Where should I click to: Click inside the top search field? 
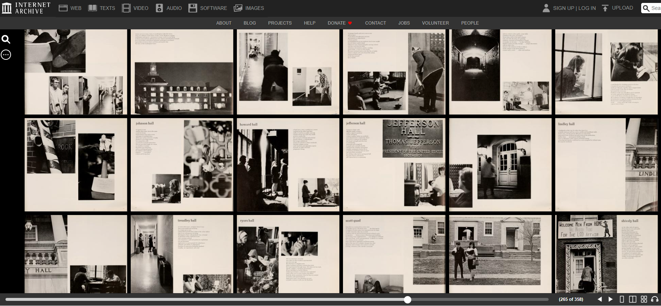tap(656, 8)
